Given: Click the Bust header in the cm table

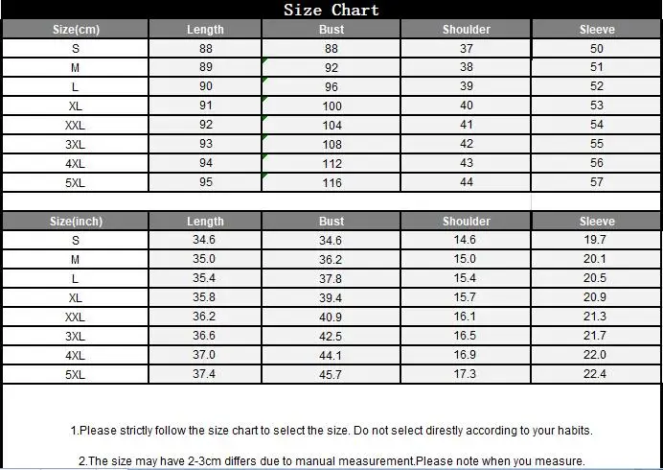Looking at the screenshot, I should (331, 29).
